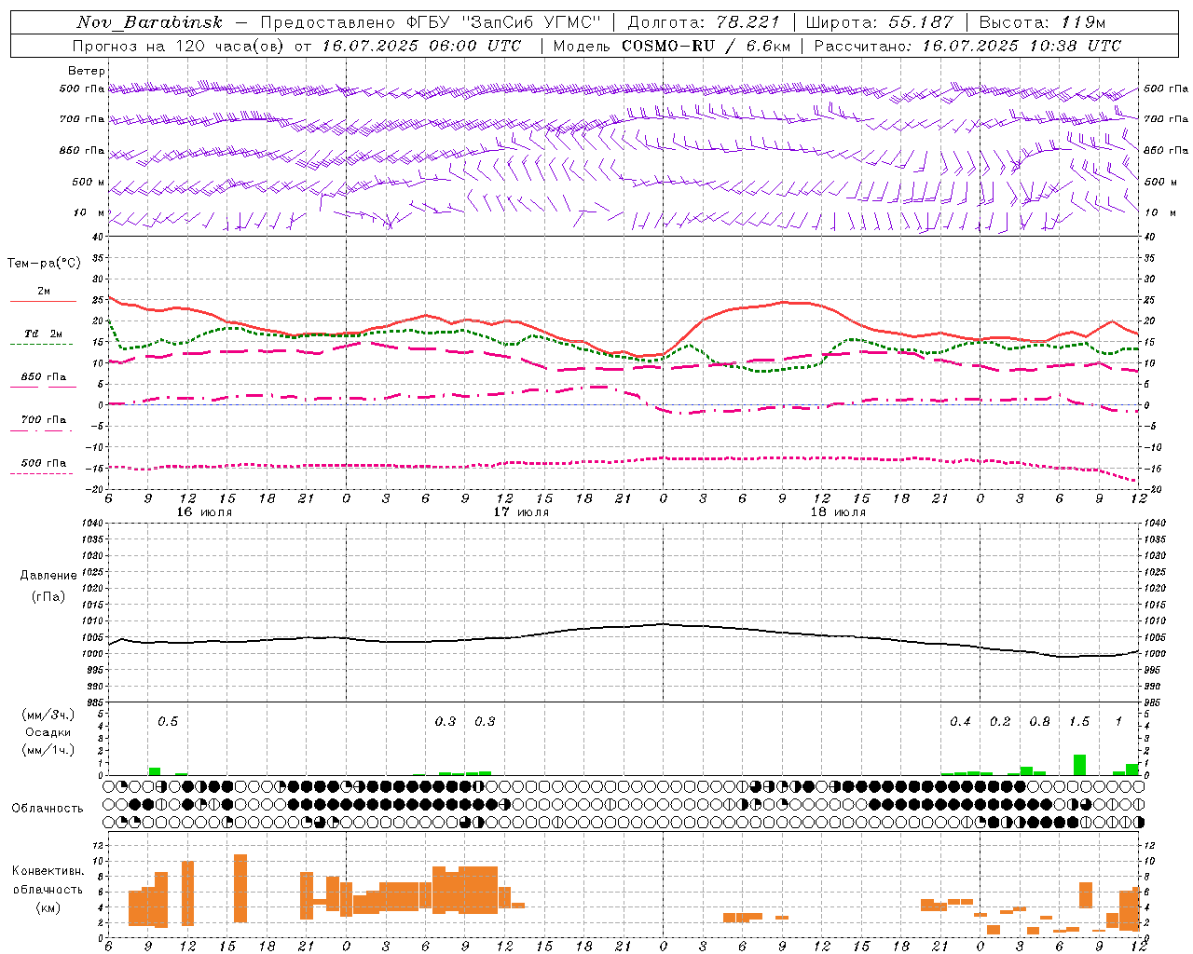Click the Nov_Barabinsk station title
The width and height of the screenshot is (1193, 954).
coord(150,22)
